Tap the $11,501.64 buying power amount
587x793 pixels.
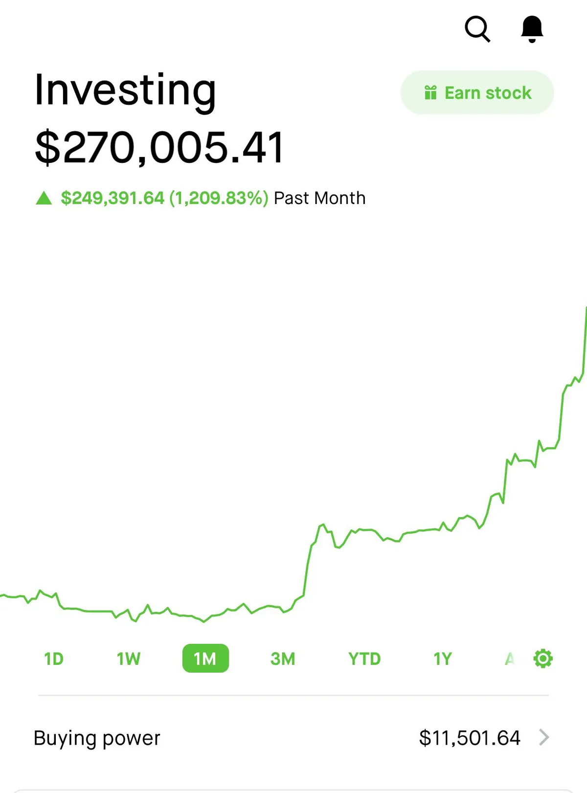click(x=470, y=738)
